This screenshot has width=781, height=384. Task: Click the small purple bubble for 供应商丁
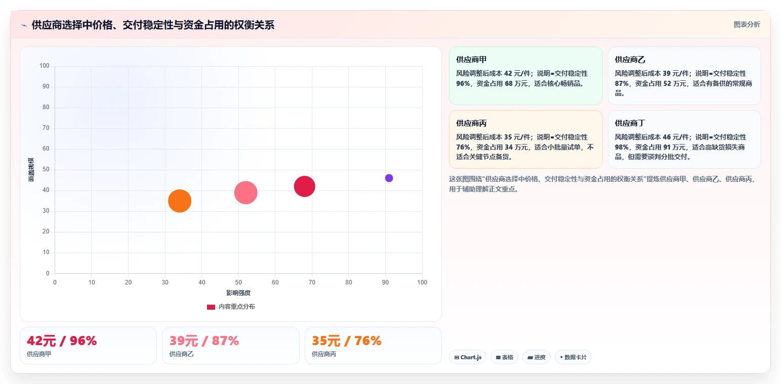pyautogui.click(x=389, y=178)
